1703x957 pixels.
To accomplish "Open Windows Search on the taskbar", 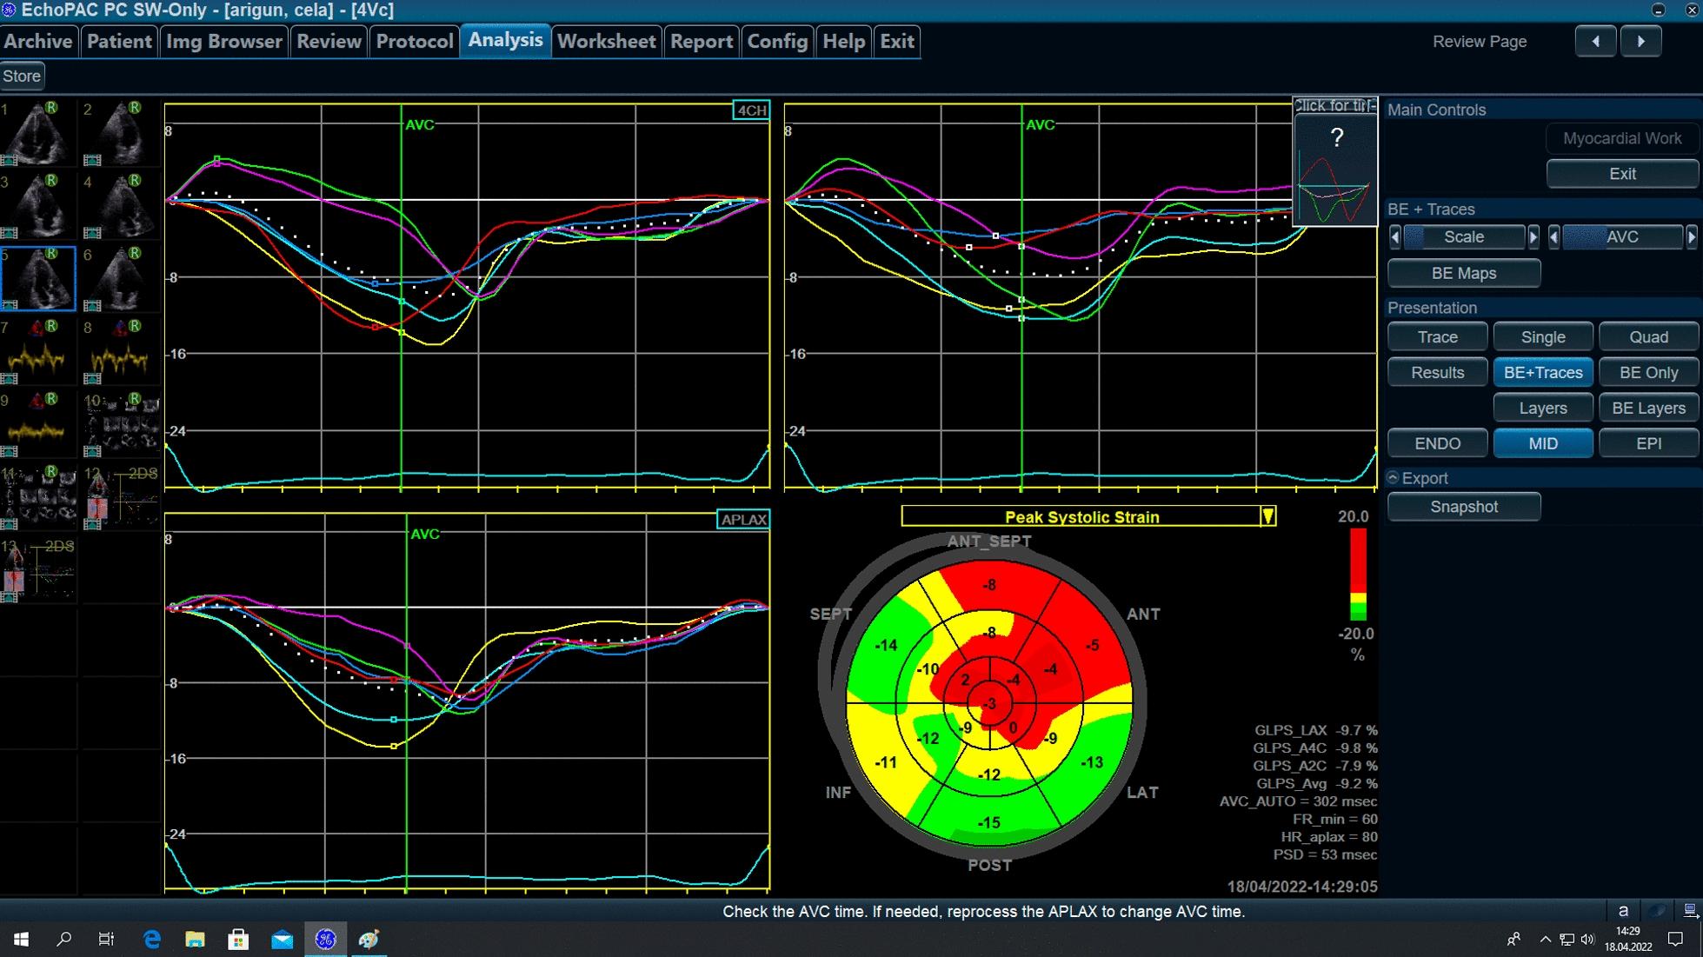I will click(63, 939).
